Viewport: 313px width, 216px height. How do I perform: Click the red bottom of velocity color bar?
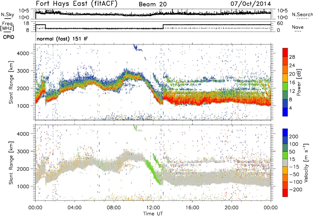pos(285,193)
